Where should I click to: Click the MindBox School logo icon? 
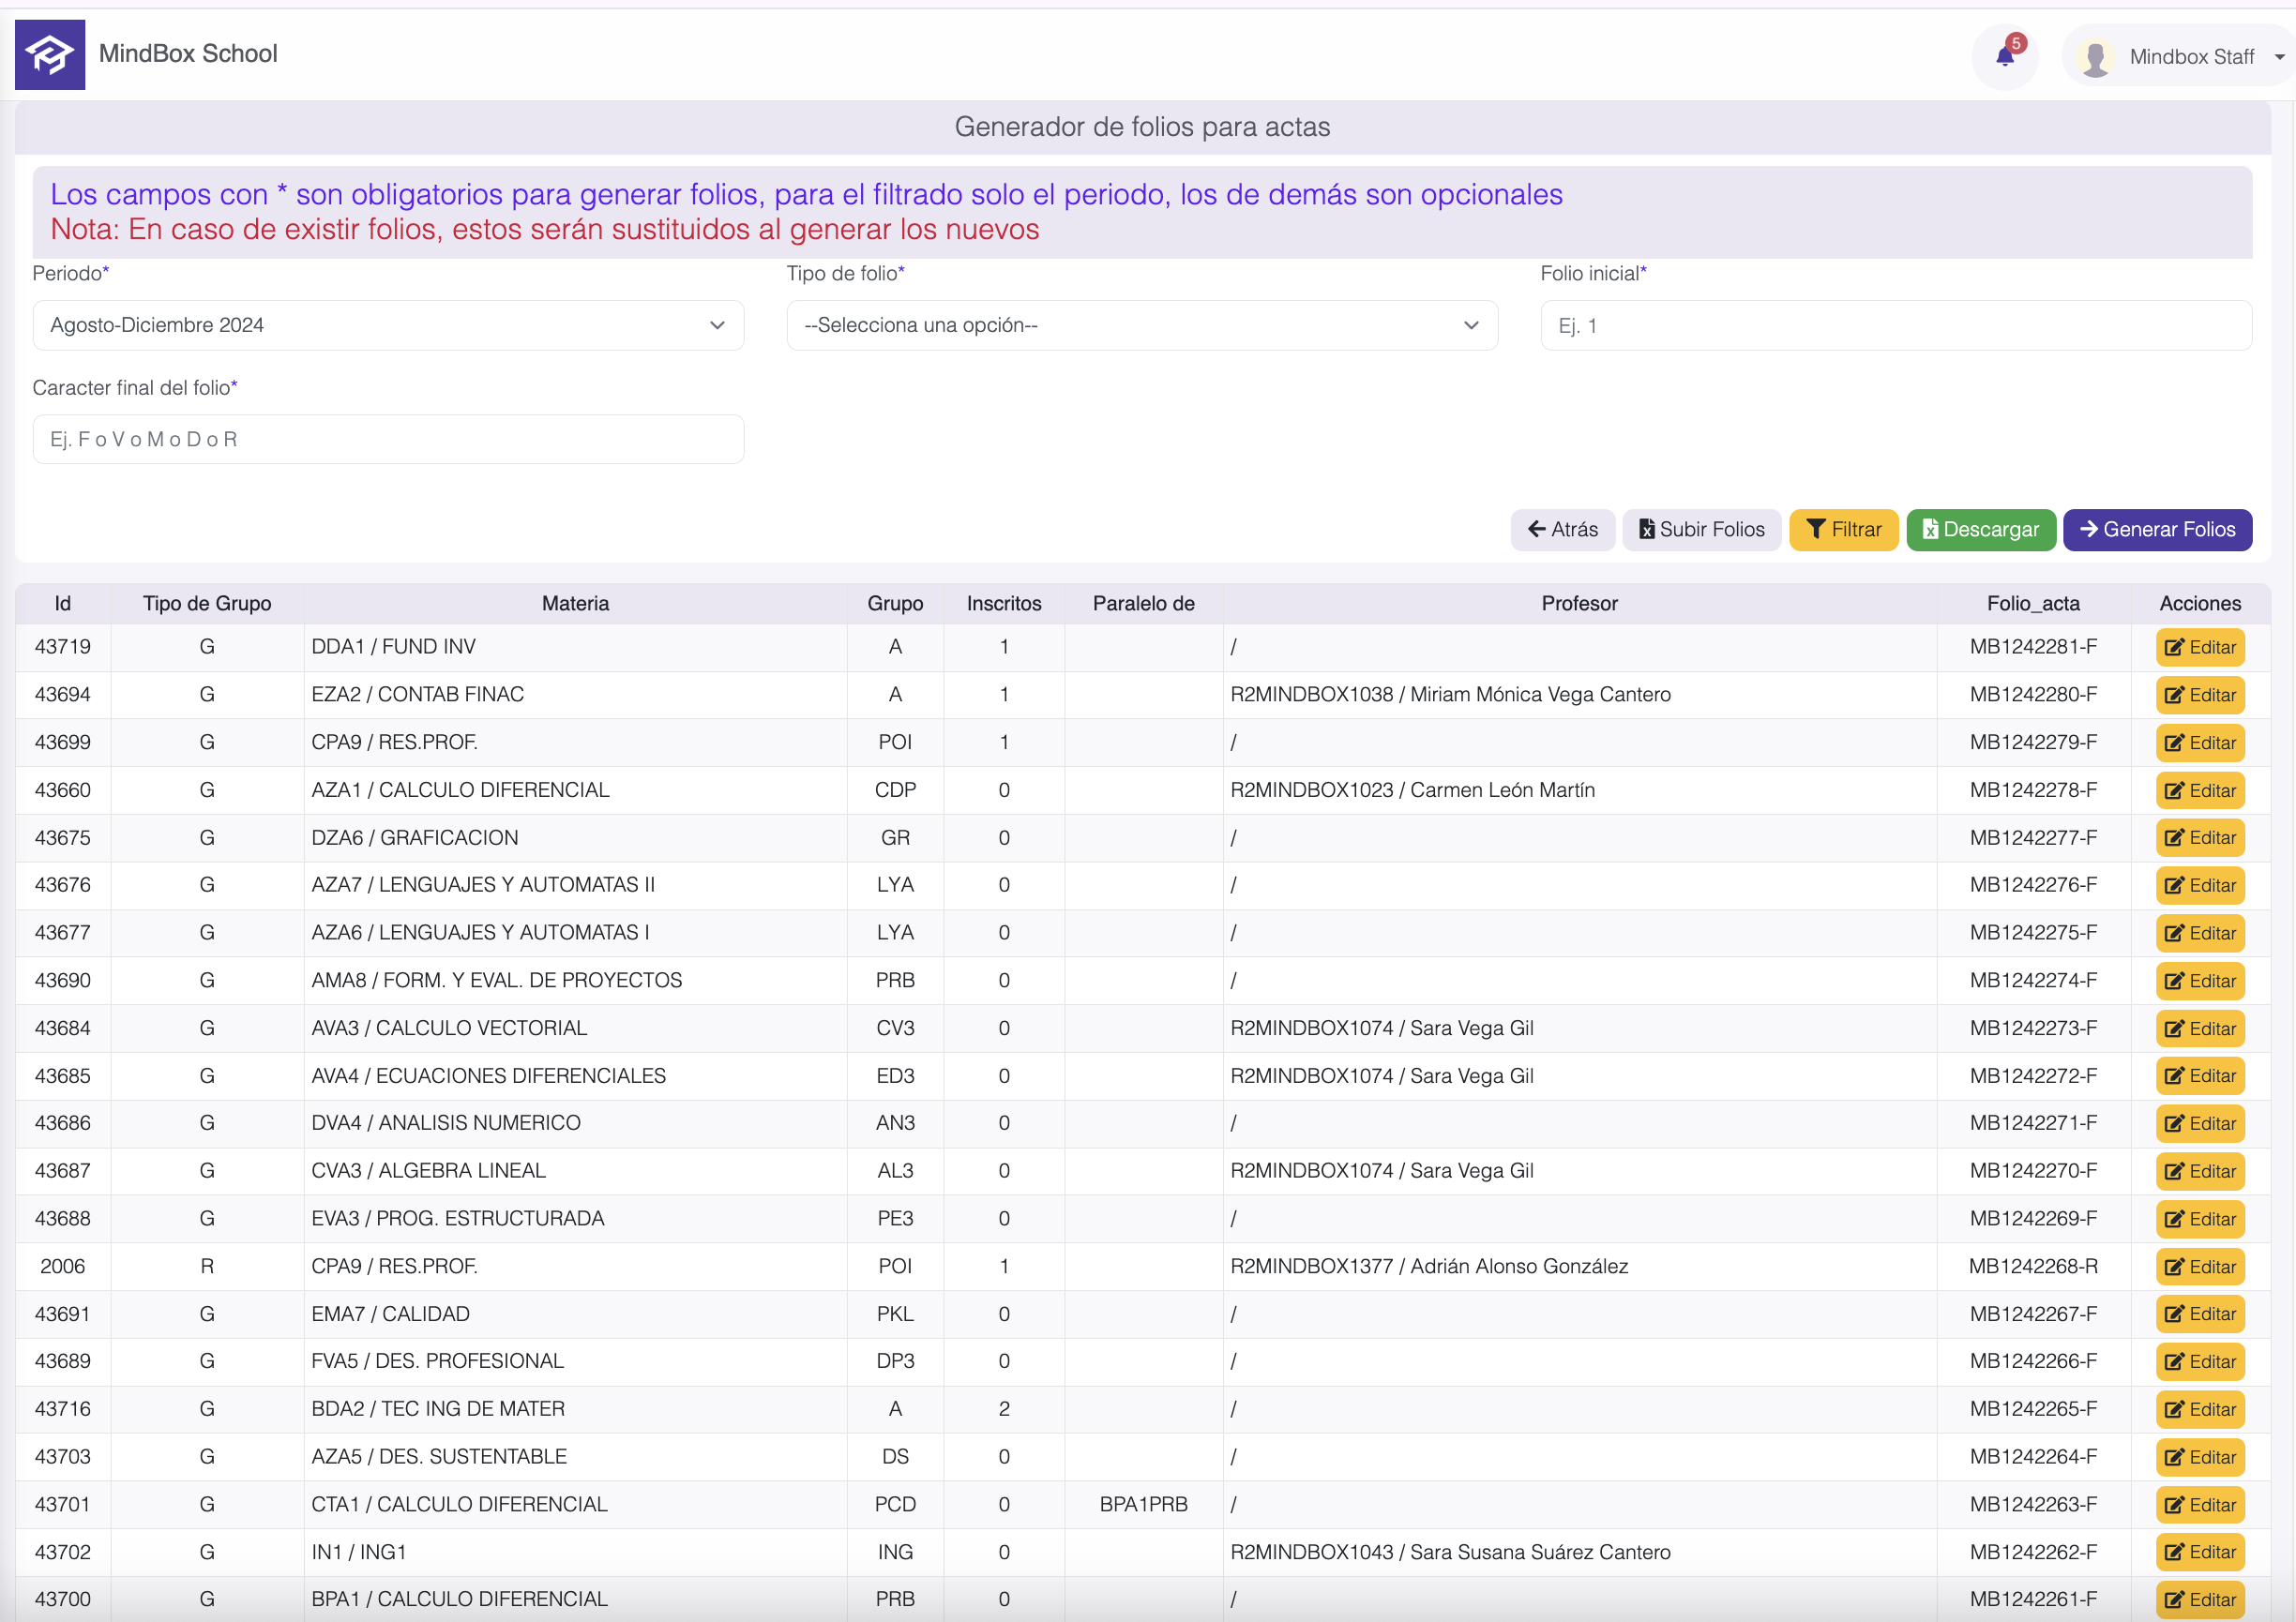tap(50, 55)
